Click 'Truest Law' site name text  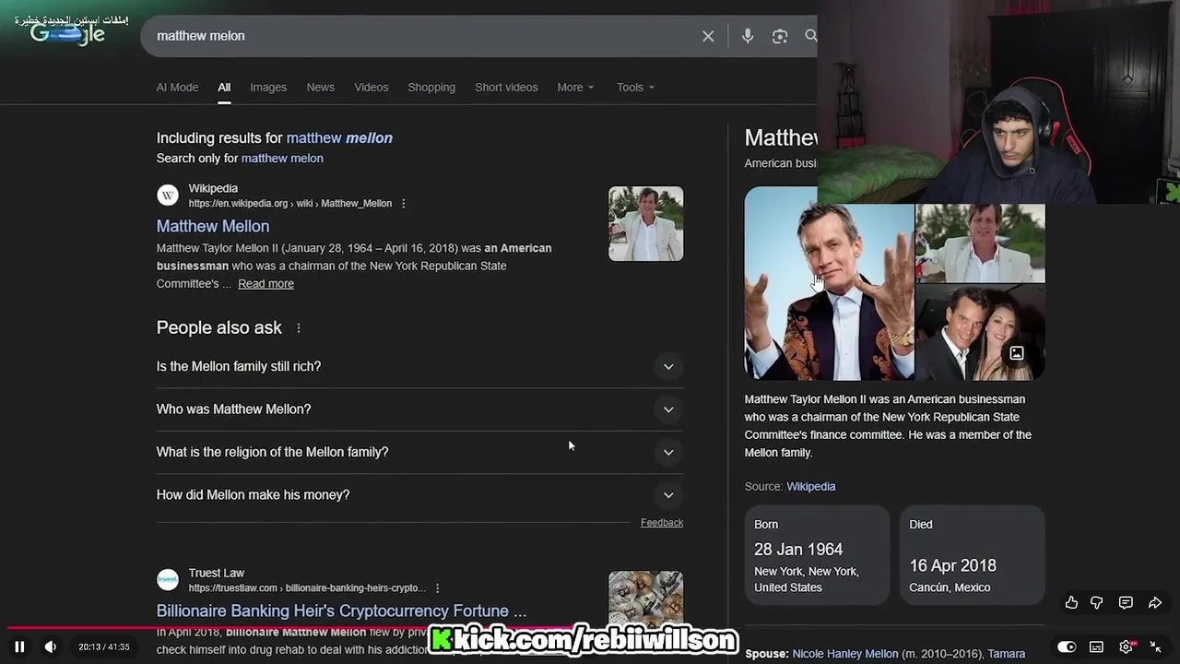click(217, 573)
